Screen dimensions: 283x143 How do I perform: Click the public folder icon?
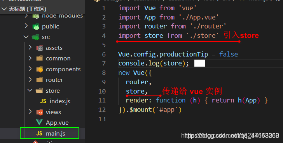pos(36,26)
